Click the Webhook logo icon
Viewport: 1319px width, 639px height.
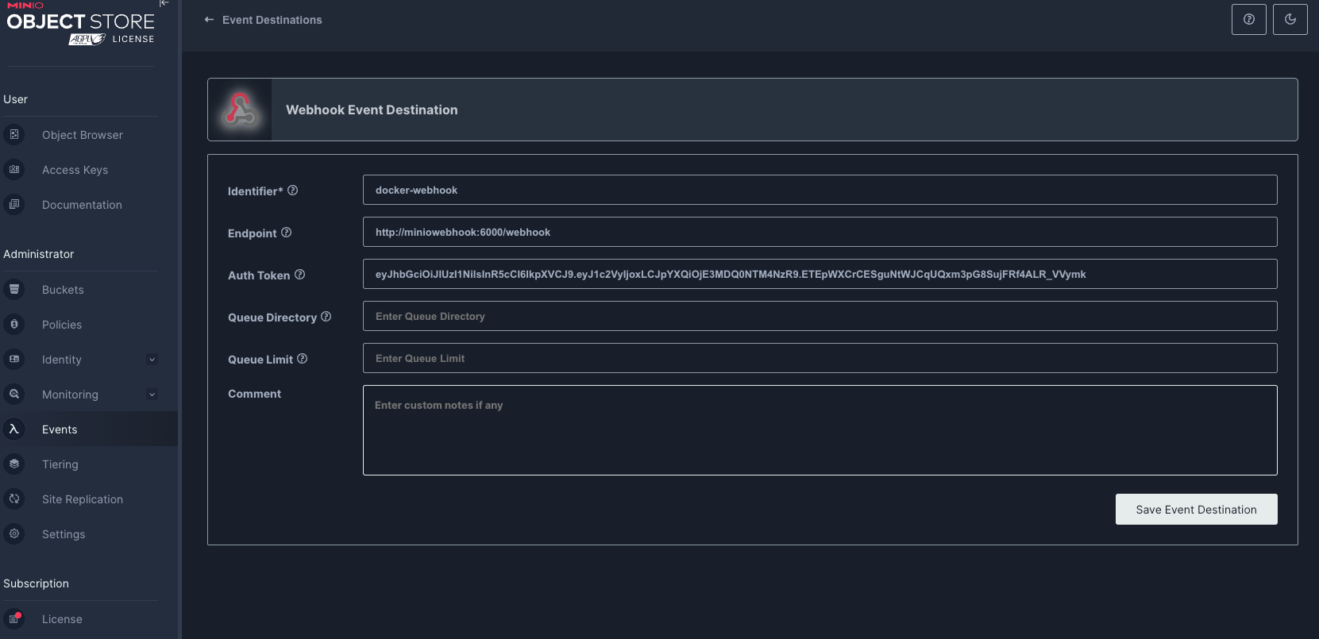(x=240, y=110)
